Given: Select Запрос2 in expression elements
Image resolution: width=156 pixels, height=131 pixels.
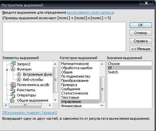Looking at the screenshot, I should (24, 64).
